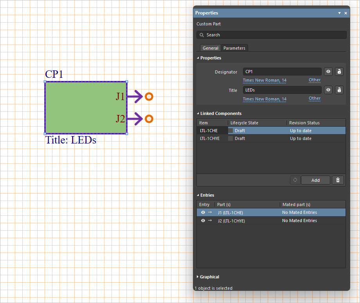Collapse the Linked Components section

click(x=221, y=113)
